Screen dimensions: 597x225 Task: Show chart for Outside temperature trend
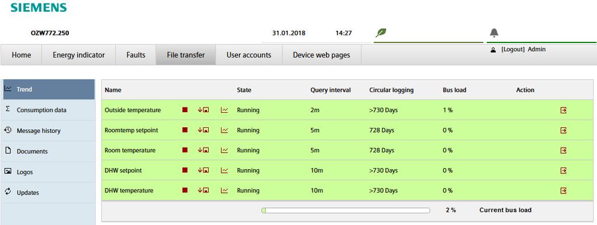(x=224, y=110)
